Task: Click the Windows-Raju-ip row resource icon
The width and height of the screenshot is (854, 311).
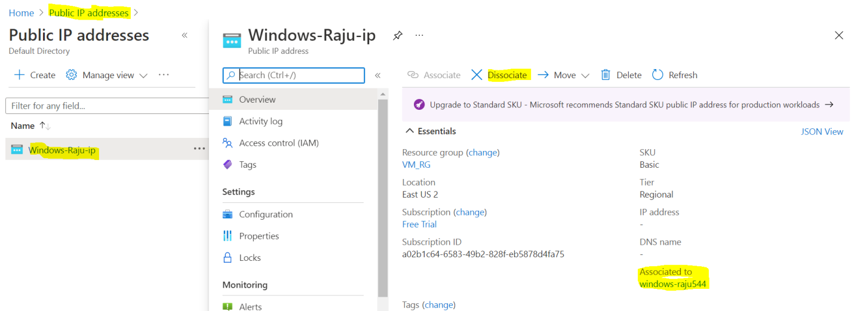Action: [17, 149]
